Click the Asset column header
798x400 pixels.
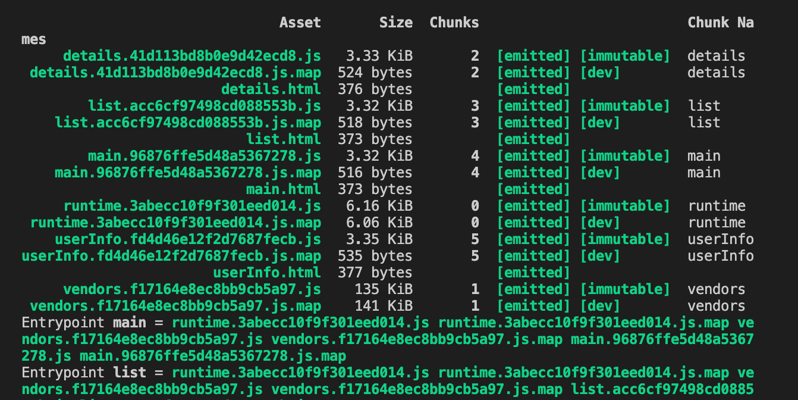pyautogui.click(x=300, y=23)
